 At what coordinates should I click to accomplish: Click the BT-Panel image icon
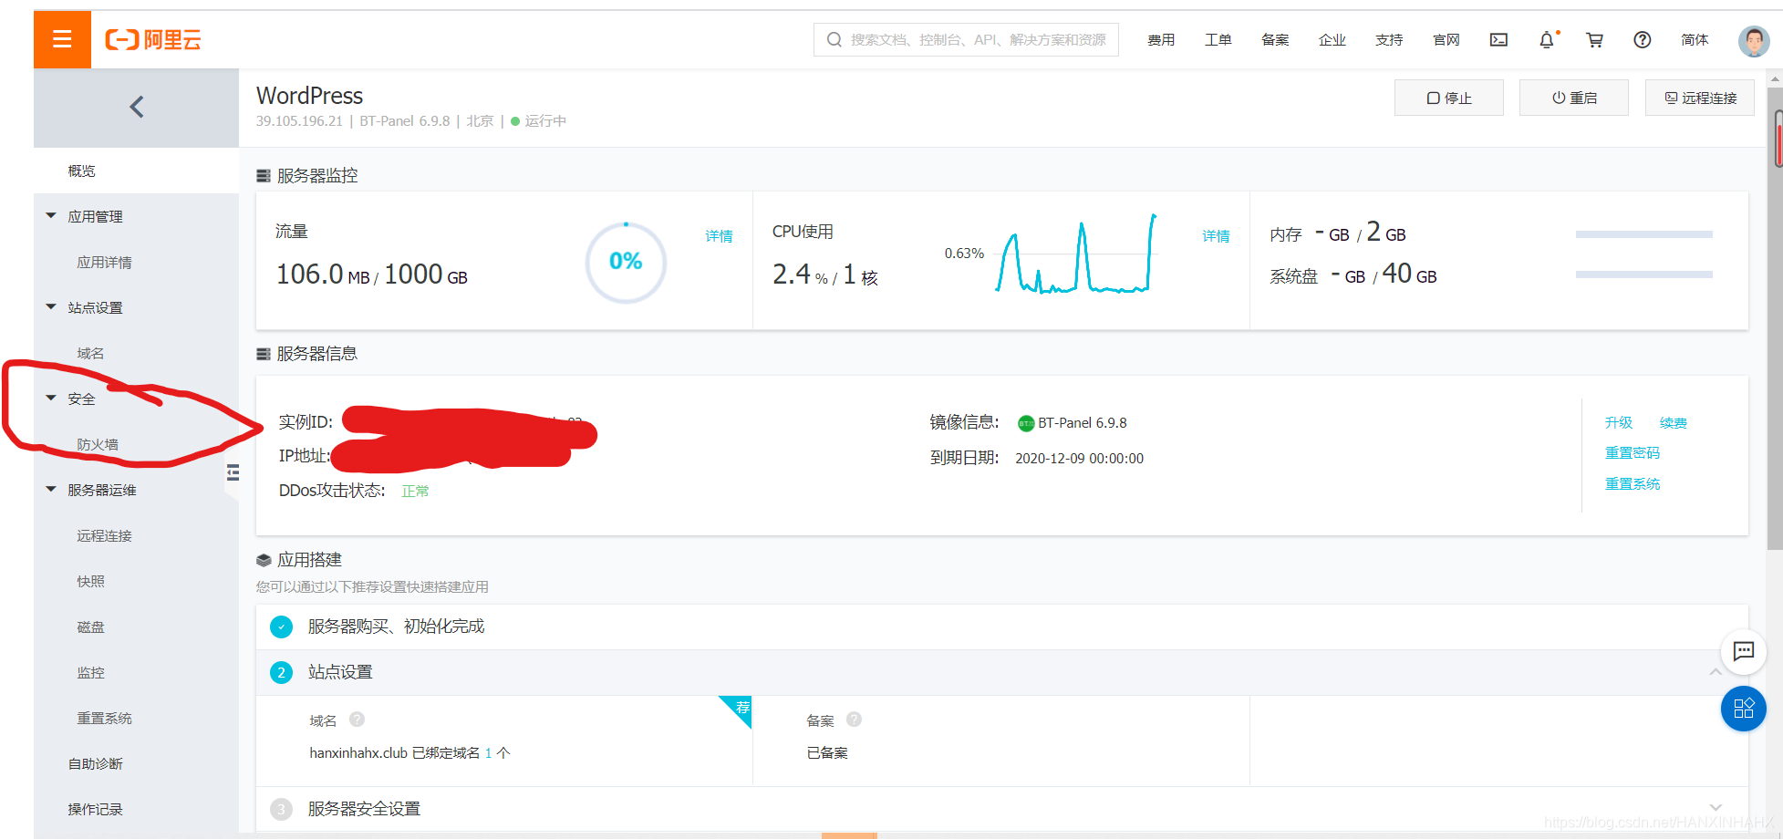click(x=1026, y=423)
